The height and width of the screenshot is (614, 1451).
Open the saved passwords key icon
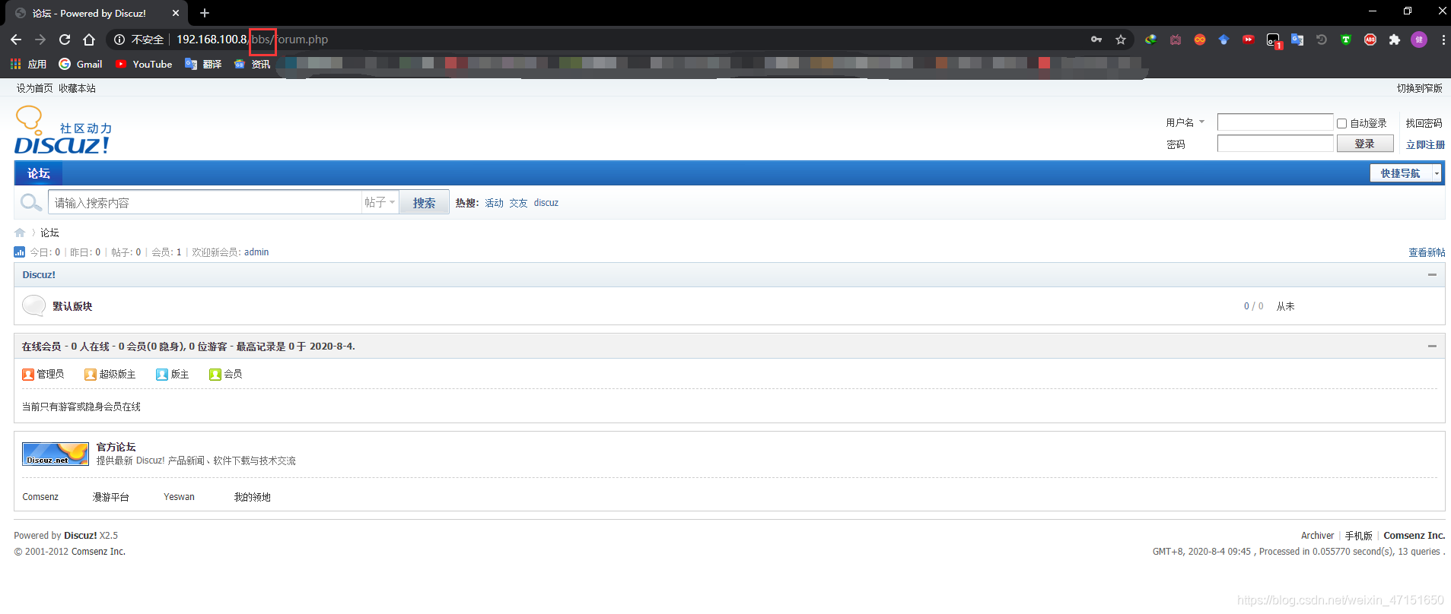pyautogui.click(x=1096, y=40)
